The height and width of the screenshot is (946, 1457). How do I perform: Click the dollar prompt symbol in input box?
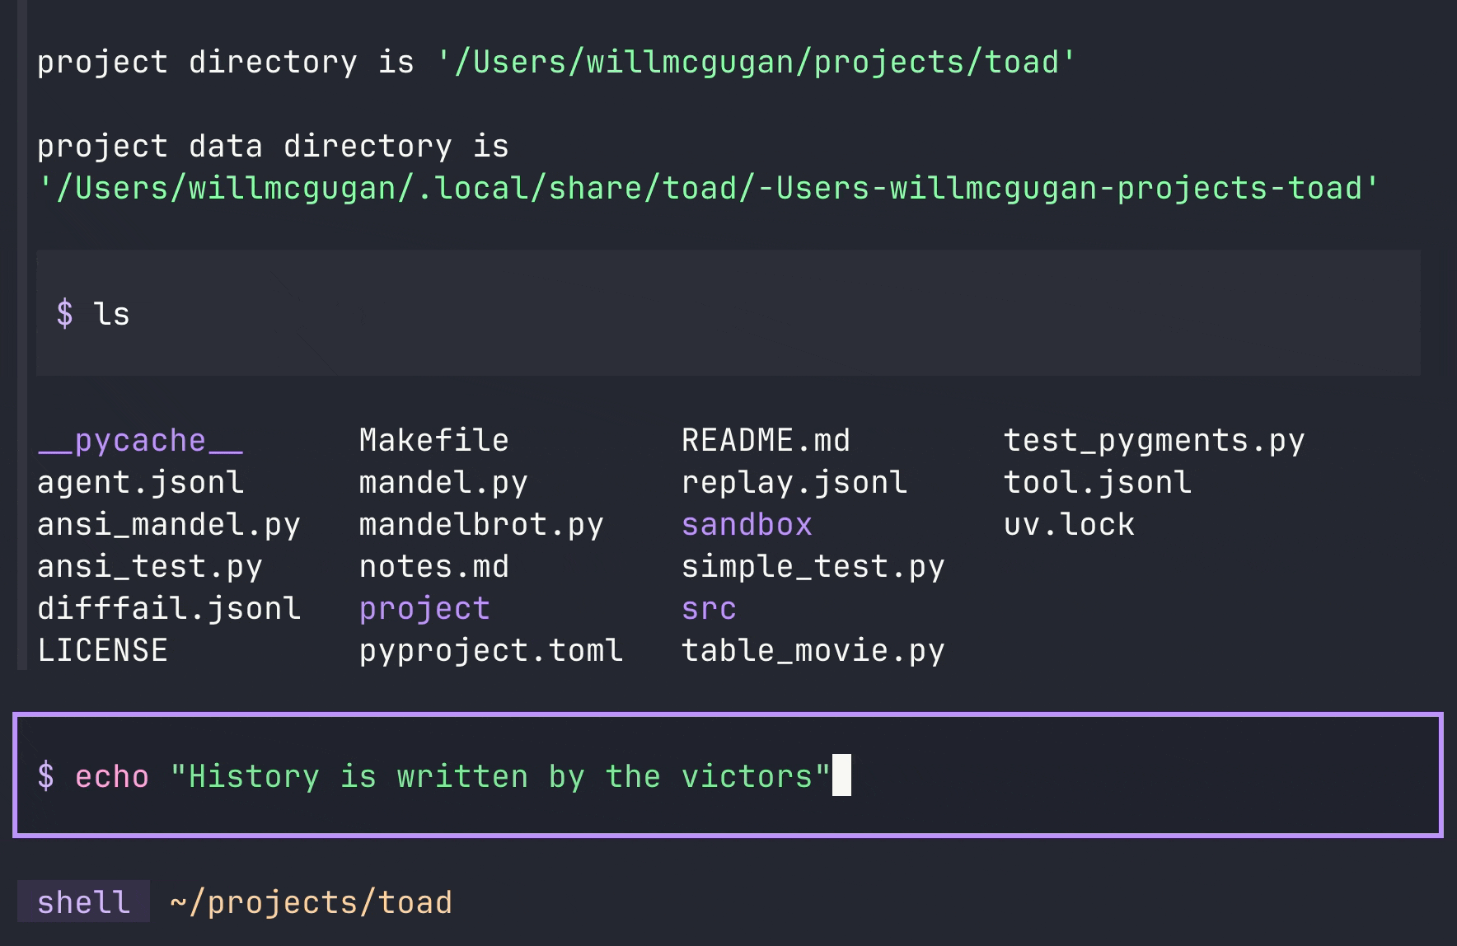click(46, 776)
